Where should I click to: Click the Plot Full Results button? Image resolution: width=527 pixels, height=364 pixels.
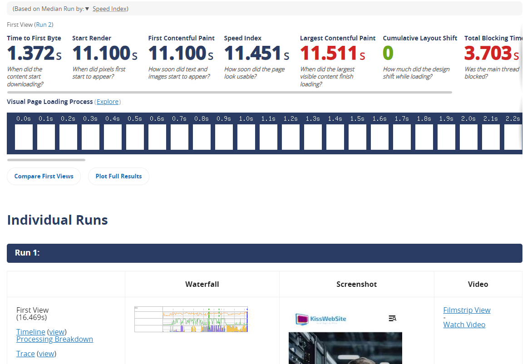pyautogui.click(x=118, y=176)
